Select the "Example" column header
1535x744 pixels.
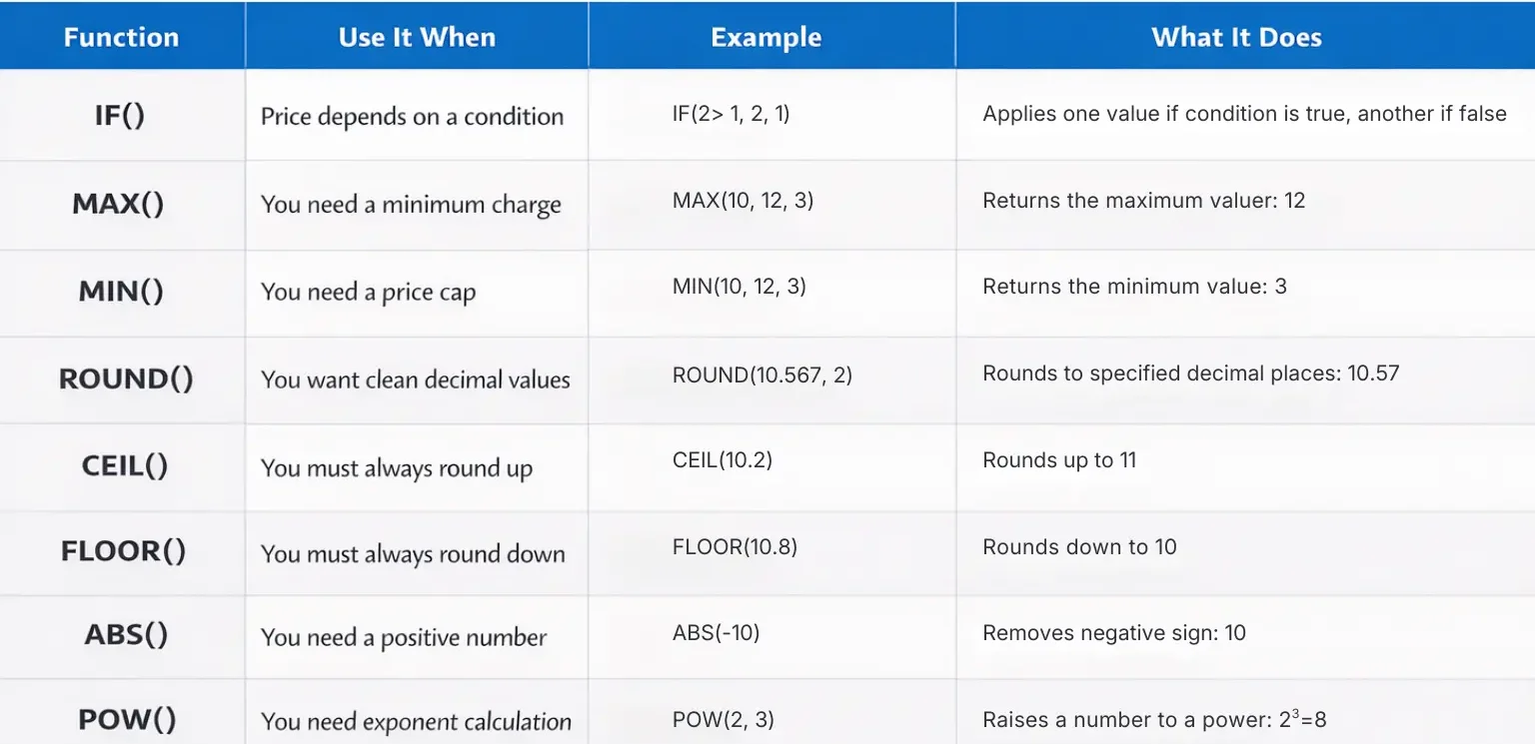tap(766, 38)
